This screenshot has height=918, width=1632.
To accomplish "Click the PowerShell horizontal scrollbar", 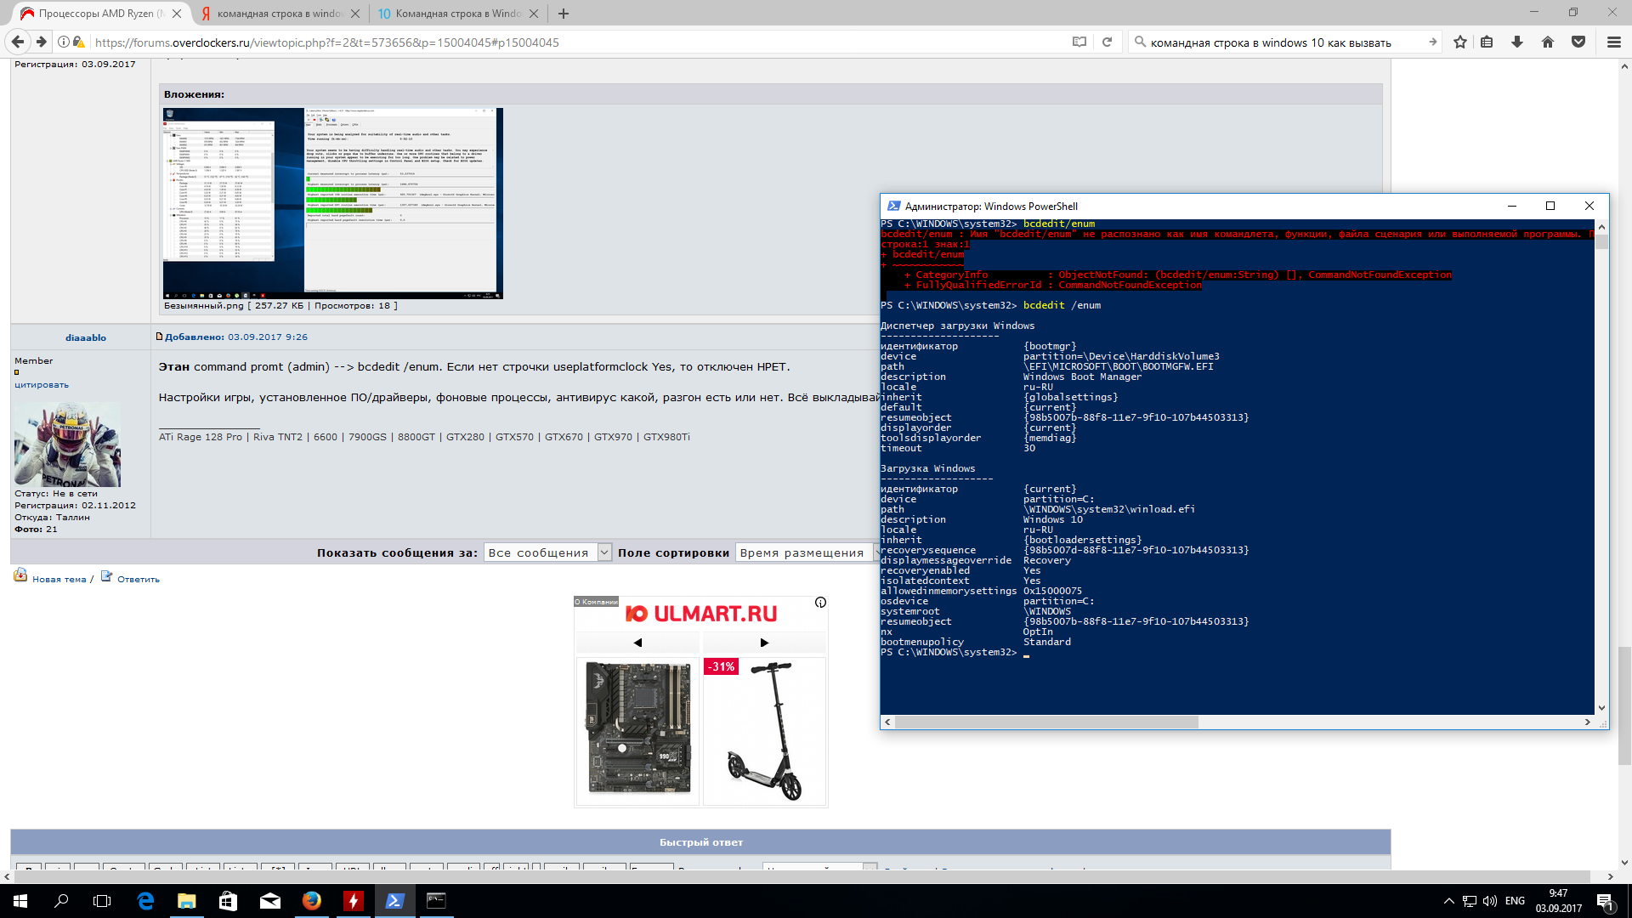I will [x=1045, y=722].
